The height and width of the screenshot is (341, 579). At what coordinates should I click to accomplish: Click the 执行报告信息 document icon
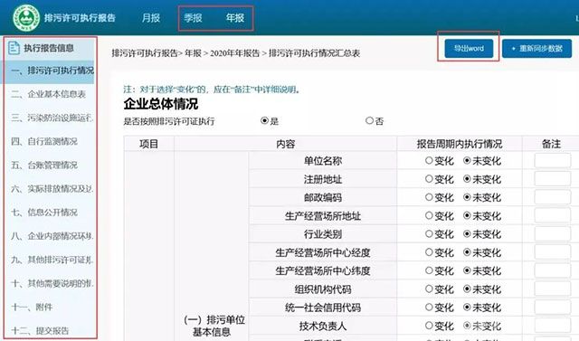(14, 48)
